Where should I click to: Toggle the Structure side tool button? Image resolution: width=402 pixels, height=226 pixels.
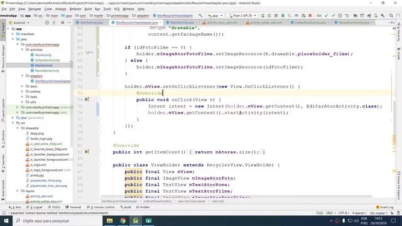pos(3,139)
